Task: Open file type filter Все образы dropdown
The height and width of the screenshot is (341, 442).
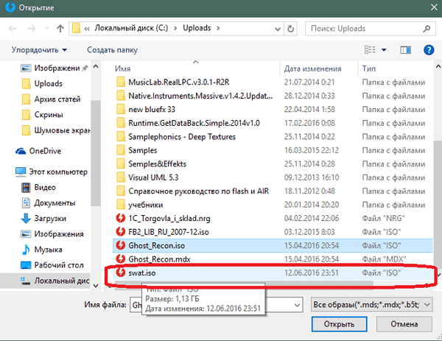Action: [x=372, y=305]
